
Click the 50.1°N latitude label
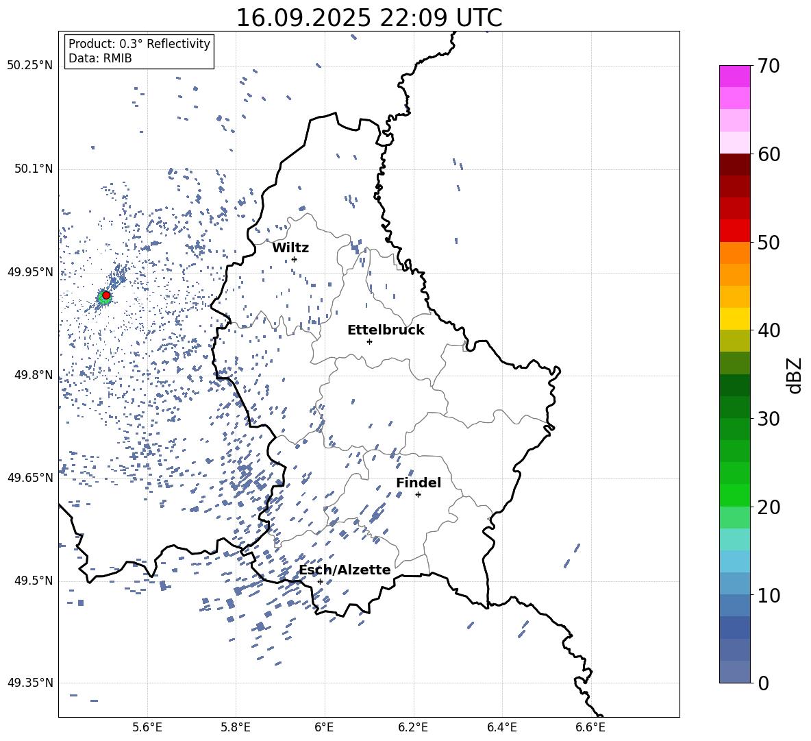click(x=34, y=169)
